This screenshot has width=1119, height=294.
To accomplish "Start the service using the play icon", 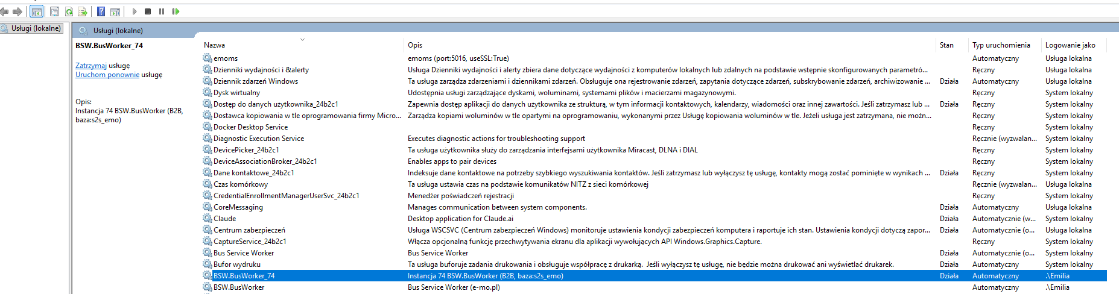I will pos(134,11).
